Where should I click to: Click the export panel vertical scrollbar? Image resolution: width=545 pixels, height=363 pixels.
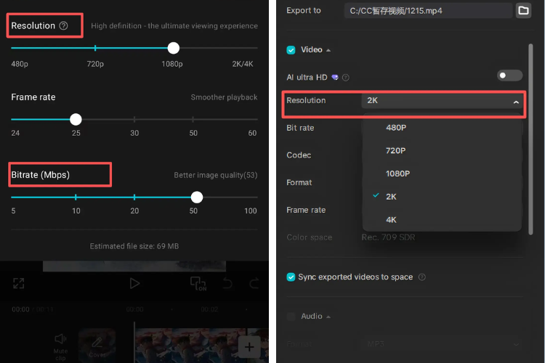[x=530, y=139]
